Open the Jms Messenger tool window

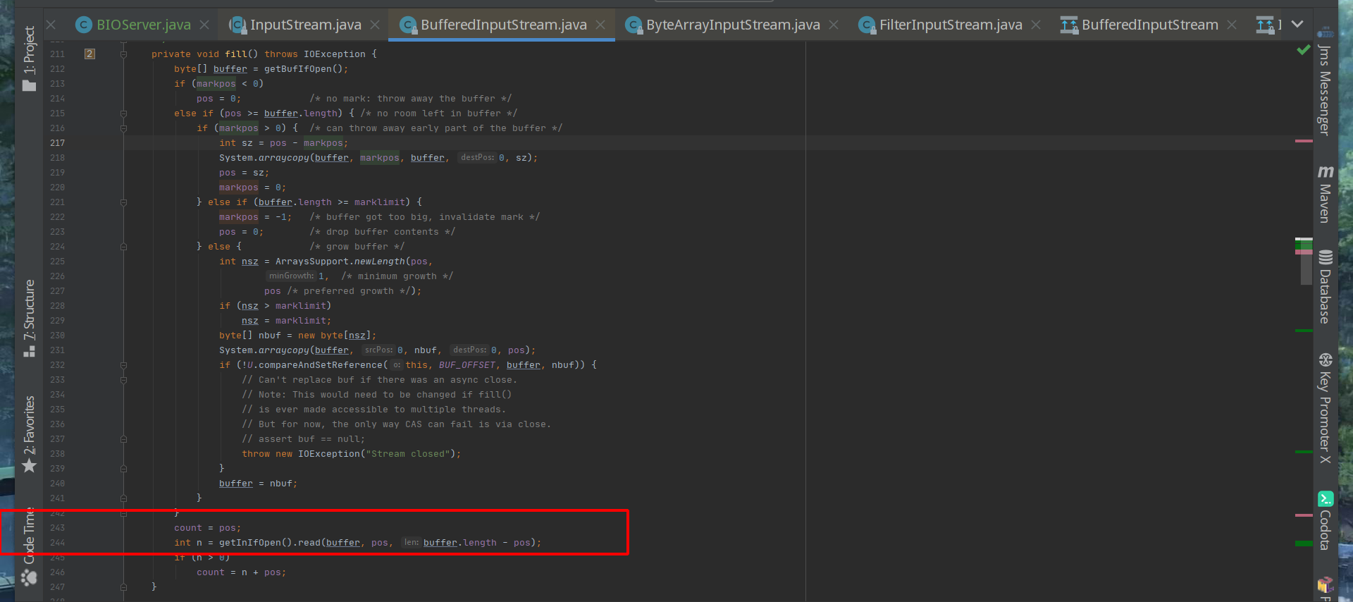(1325, 82)
